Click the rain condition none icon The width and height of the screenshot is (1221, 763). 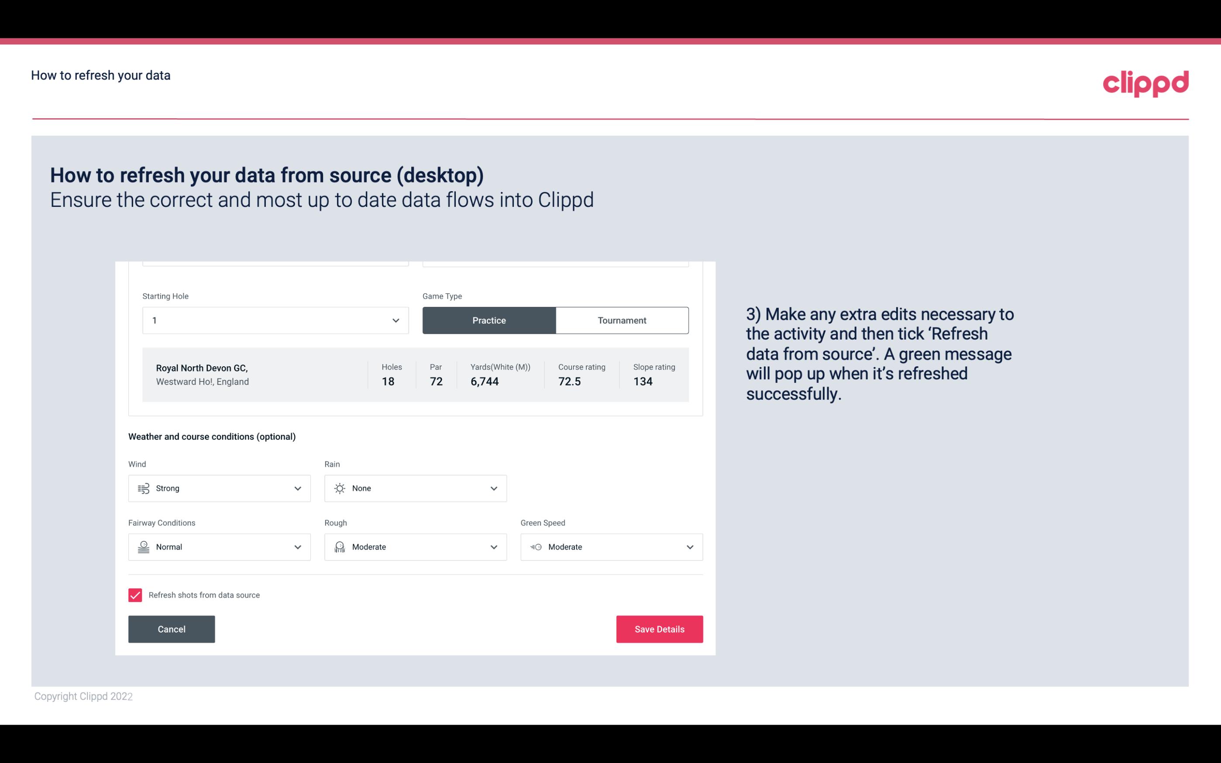coord(339,488)
